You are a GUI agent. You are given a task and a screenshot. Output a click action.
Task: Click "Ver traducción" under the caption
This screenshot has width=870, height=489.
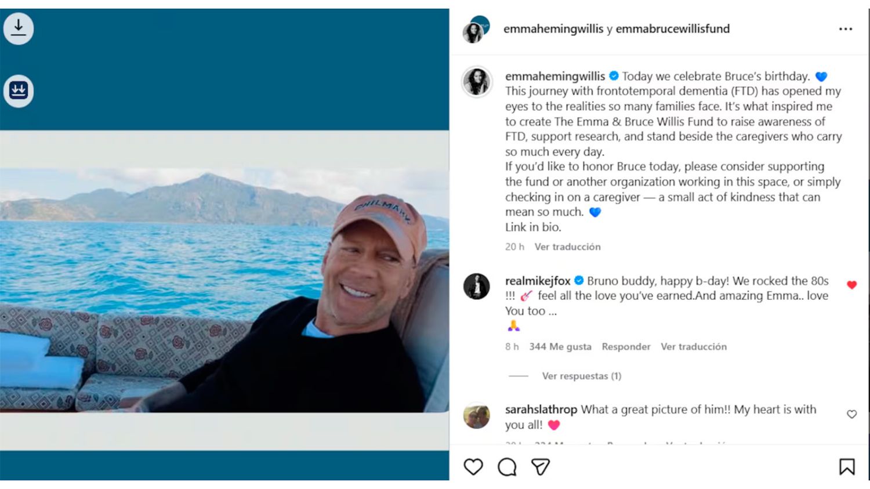click(567, 247)
